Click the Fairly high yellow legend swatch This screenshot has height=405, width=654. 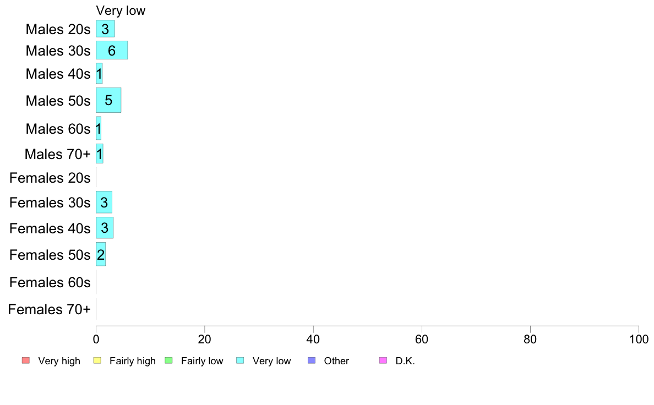click(x=97, y=360)
